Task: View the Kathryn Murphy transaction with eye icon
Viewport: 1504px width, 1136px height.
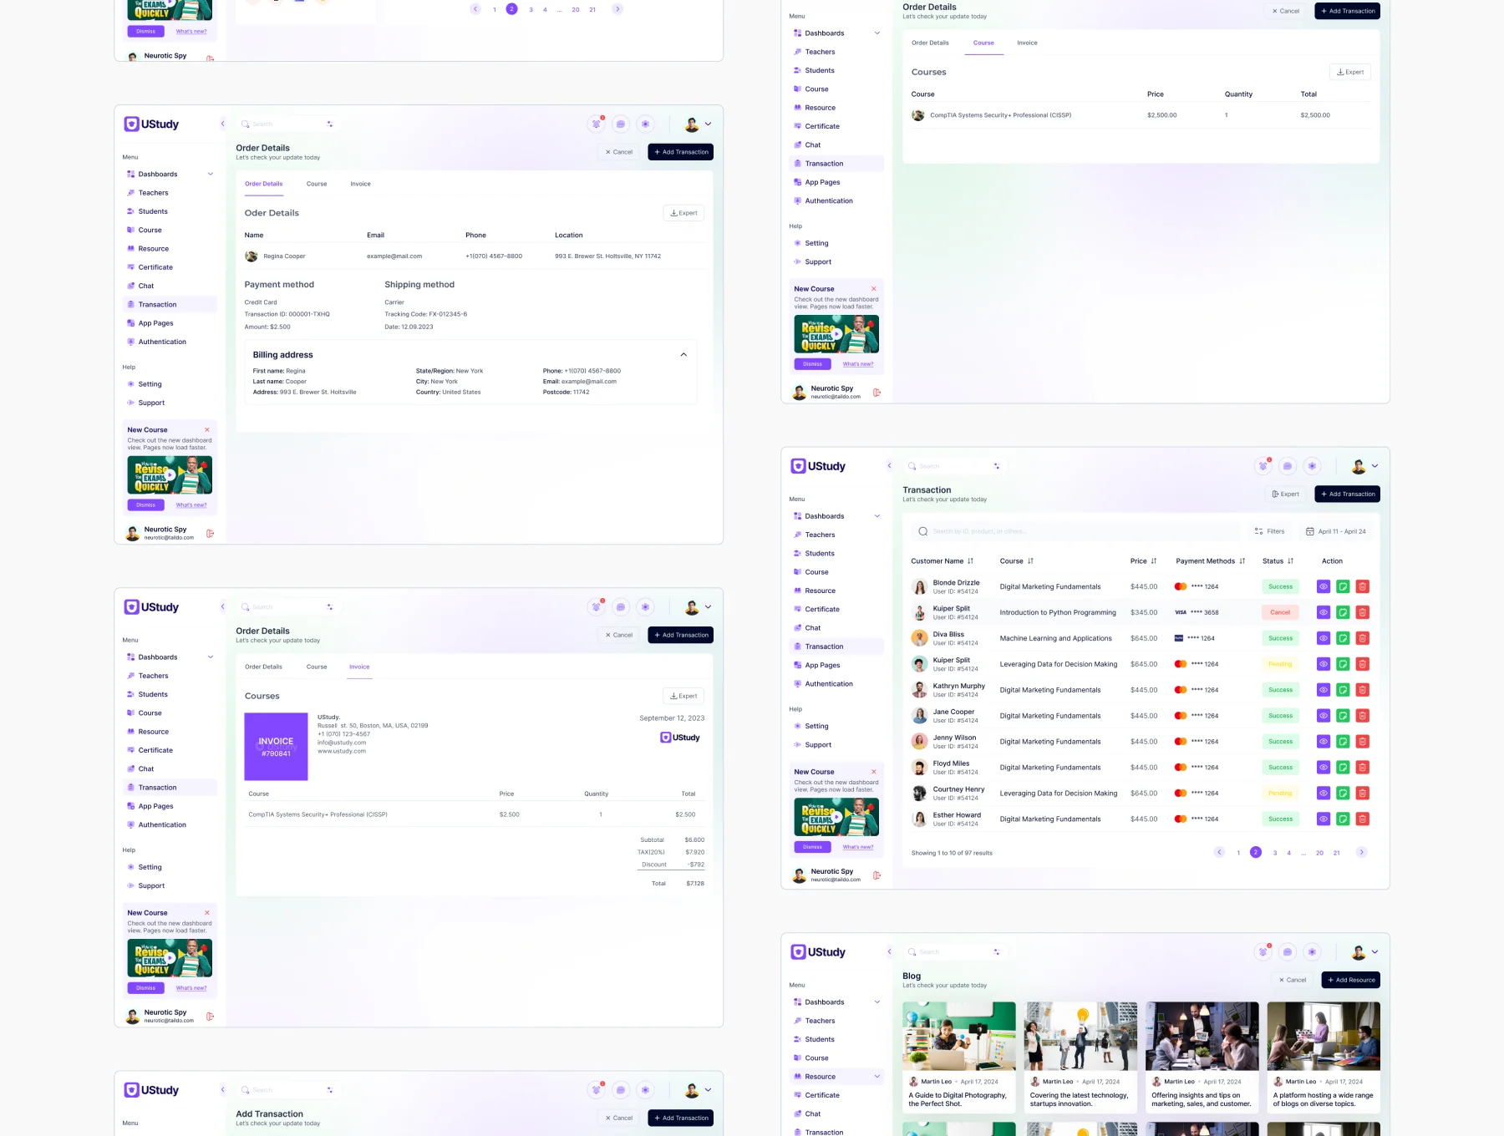Action: coord(1324,690)
